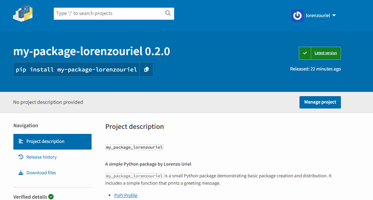Click the my_package_lorenzouriel inline code snippet
This screenshot has width=373, height=200.
pos(134,147)
